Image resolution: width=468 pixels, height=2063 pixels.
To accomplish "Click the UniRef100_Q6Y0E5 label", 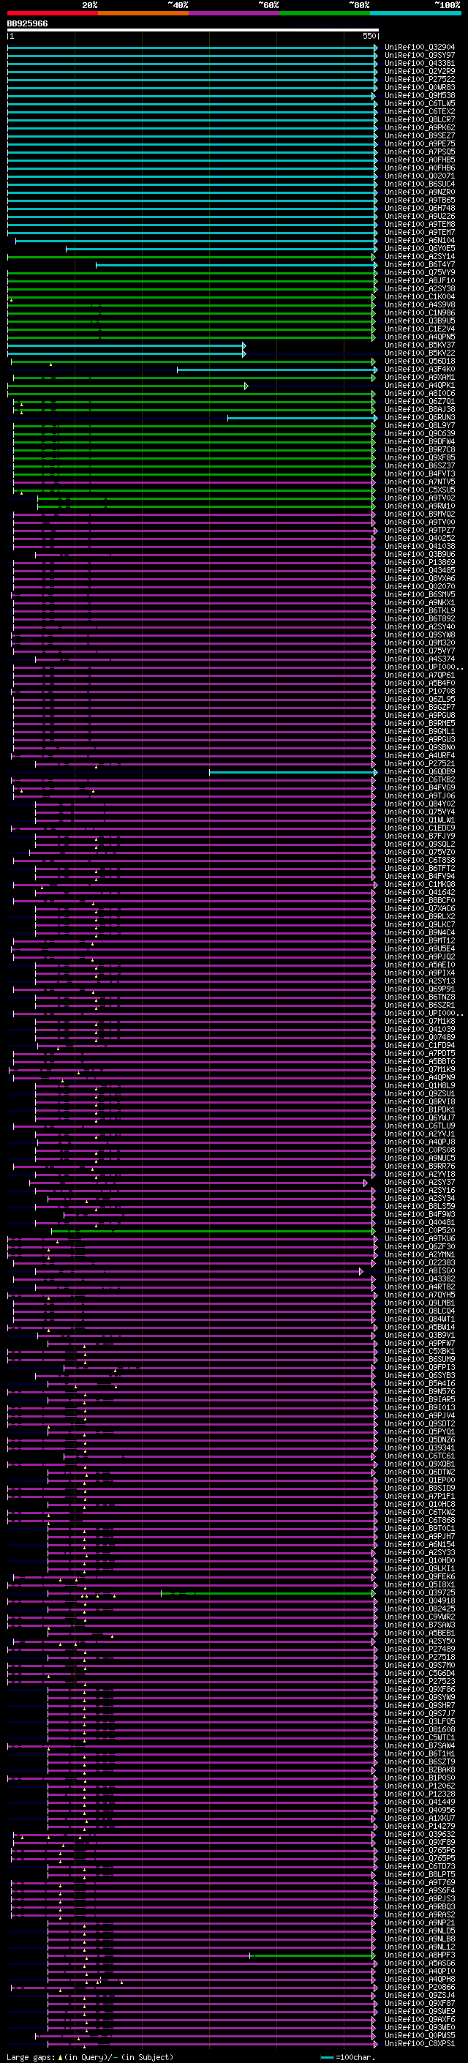I will tap(419, 248).
